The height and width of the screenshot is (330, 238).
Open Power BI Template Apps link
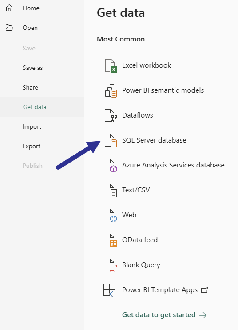coord(160,290)
